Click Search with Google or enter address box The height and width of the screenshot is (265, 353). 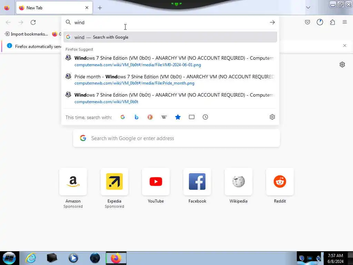[x=176, y=138]
